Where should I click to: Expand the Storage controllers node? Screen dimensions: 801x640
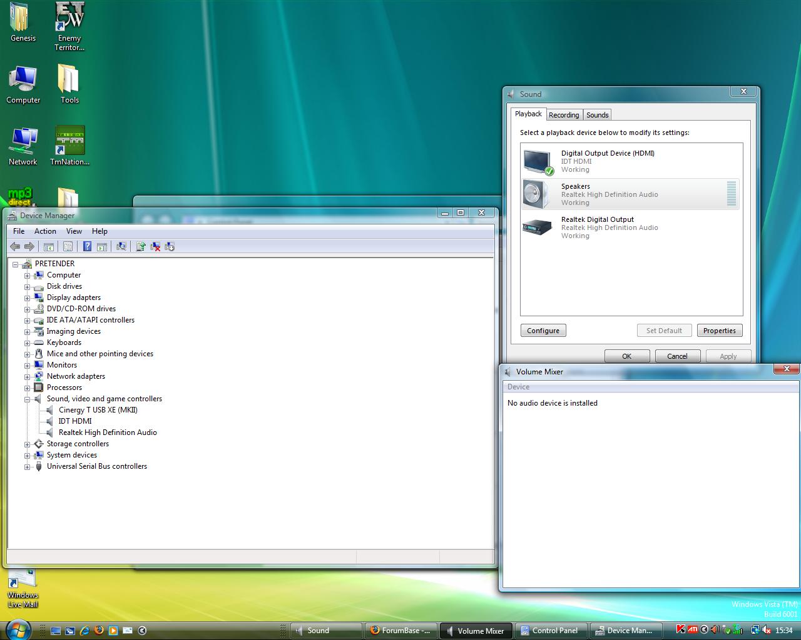27,444
